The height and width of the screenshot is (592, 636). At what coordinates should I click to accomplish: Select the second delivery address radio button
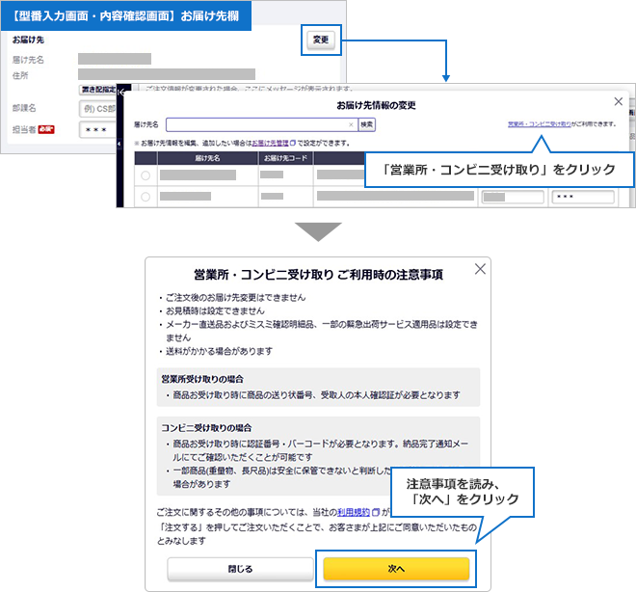[146, 197]
